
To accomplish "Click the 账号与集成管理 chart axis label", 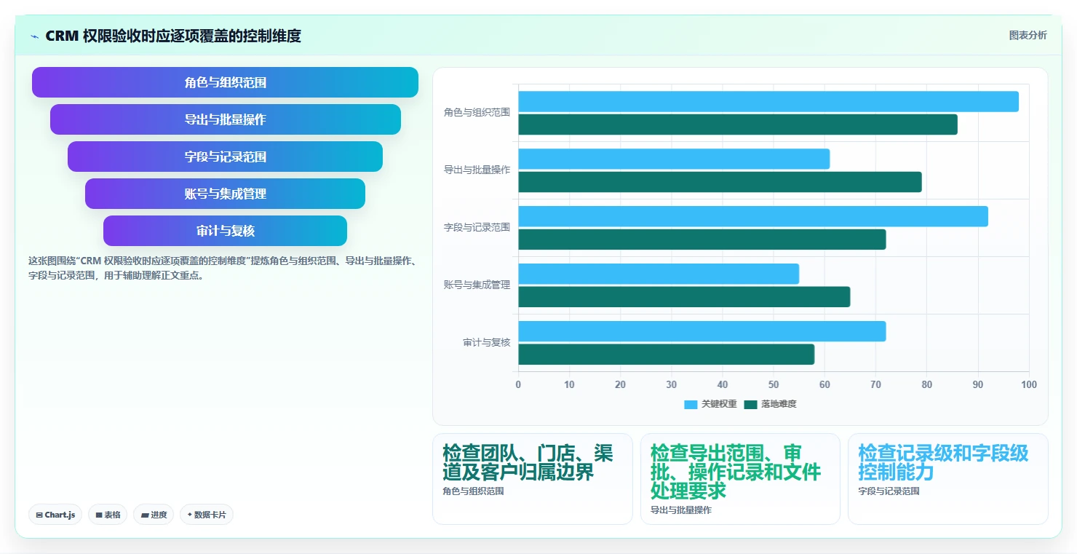I will tap(477, 285).
